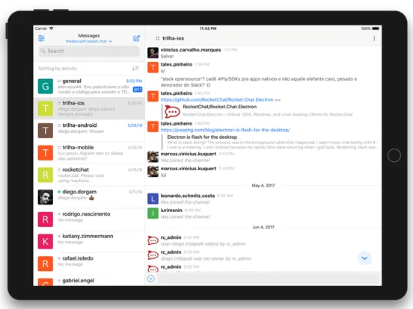413x309 pixels.
Task: Tap the K avatar for katiany.zimmermann
Action: pyautogui.click(x=46, y=242)
